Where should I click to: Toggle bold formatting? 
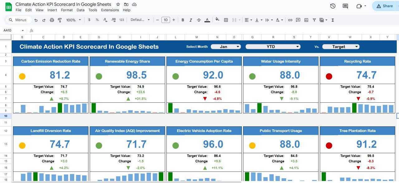[183, 20]
